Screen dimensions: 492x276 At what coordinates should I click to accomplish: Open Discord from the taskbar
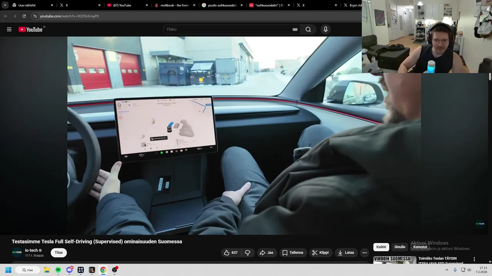(x=70, y=270)
